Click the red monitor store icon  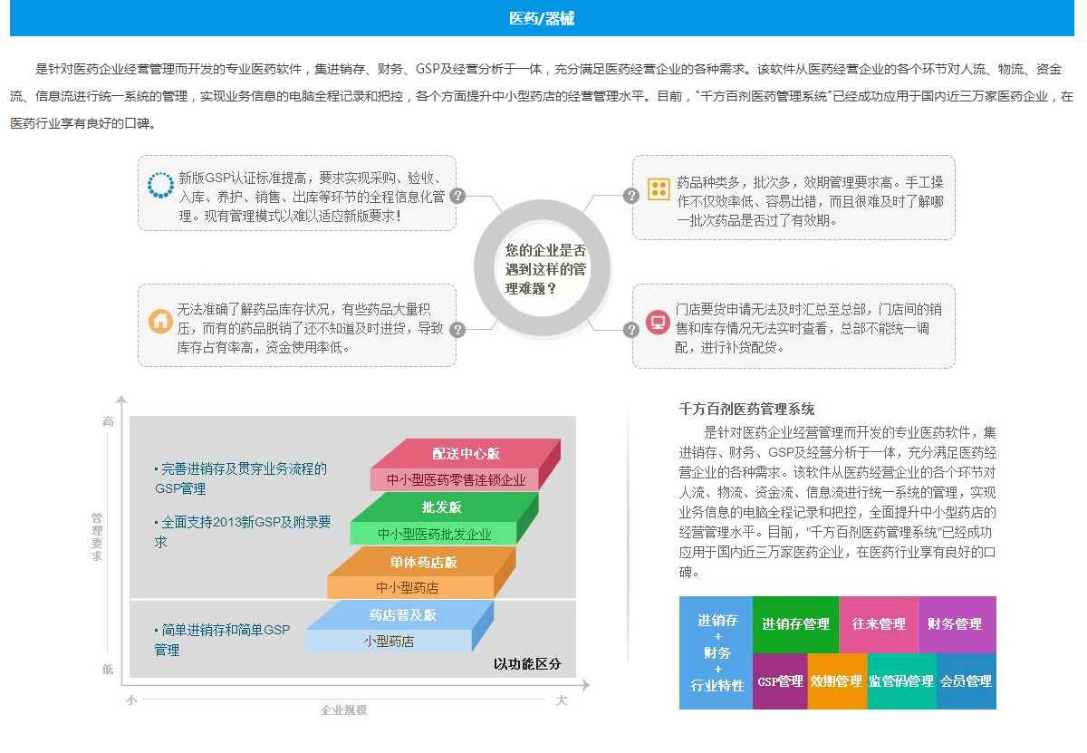[658, 322]
